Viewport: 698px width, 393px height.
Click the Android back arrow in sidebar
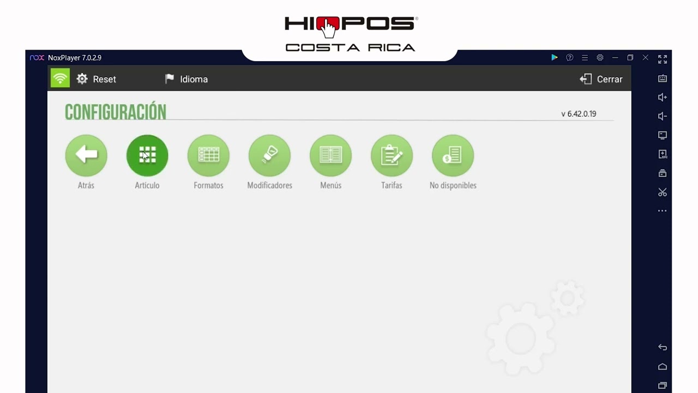pos(663,347)
